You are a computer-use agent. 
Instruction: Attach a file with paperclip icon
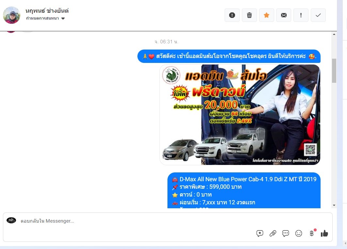(273, 233)
